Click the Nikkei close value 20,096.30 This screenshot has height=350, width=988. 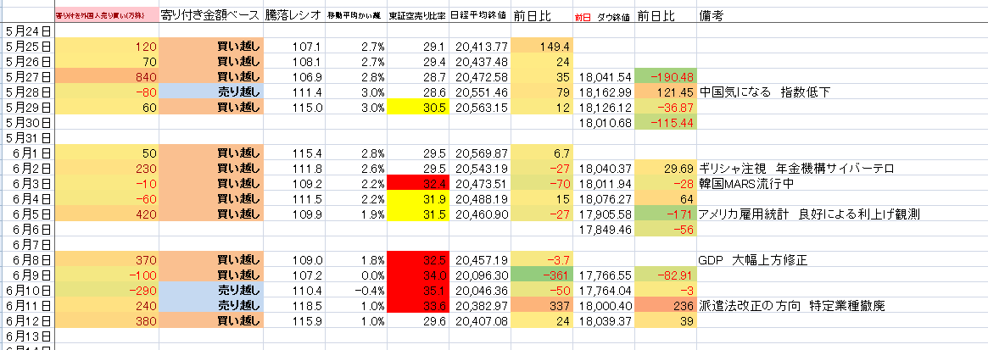pos(482,275)
